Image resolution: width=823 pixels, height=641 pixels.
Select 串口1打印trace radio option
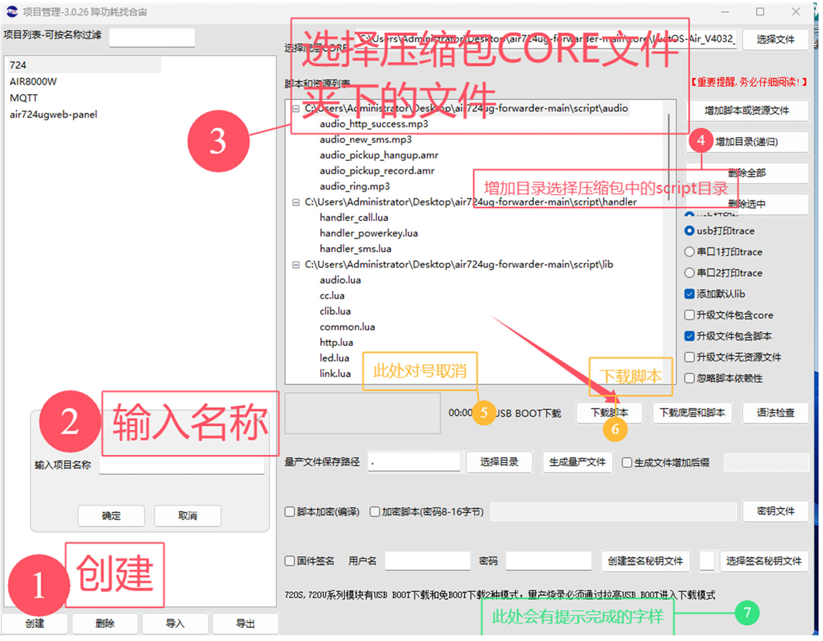(x=723, y=252)
